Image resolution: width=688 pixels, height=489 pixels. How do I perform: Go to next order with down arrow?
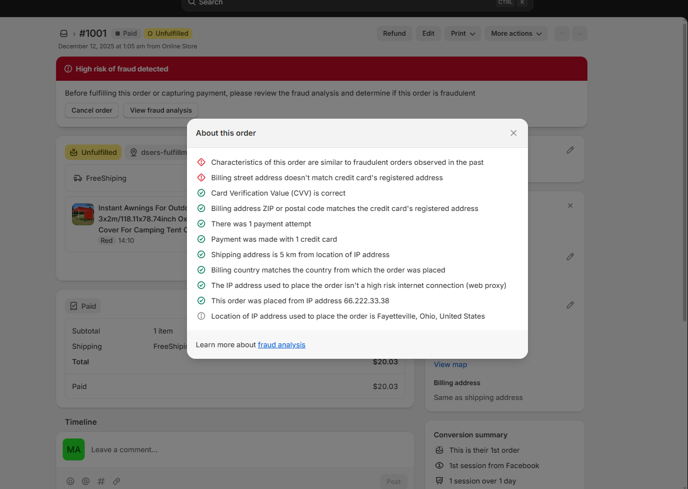point(579,34)
